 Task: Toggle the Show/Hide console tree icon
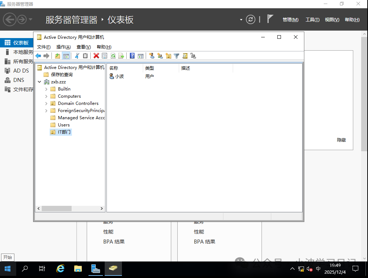coord(66,56)
